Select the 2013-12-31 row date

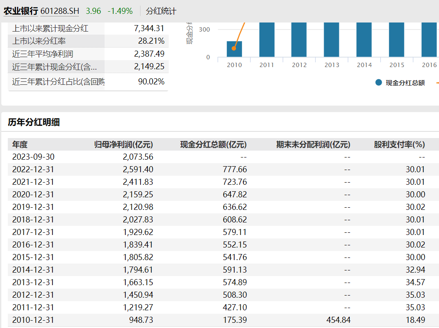(33, 283)
